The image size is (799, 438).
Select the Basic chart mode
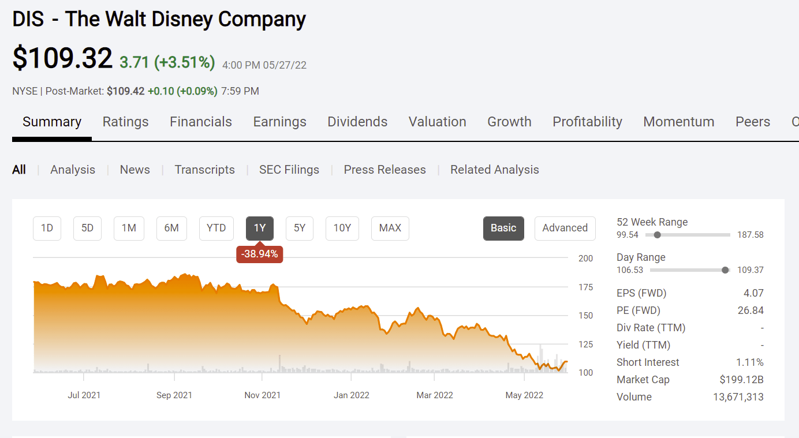tap(503, 228)
